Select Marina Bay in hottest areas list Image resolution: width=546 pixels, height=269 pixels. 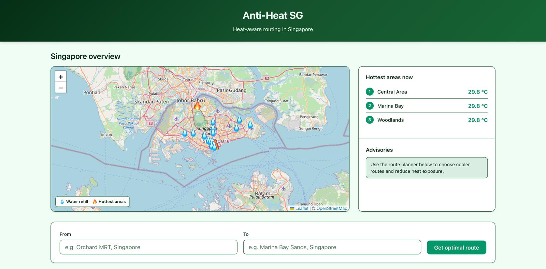(427, 106)
